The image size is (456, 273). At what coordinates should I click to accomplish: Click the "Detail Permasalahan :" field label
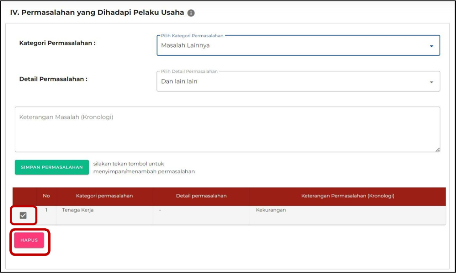53,79
